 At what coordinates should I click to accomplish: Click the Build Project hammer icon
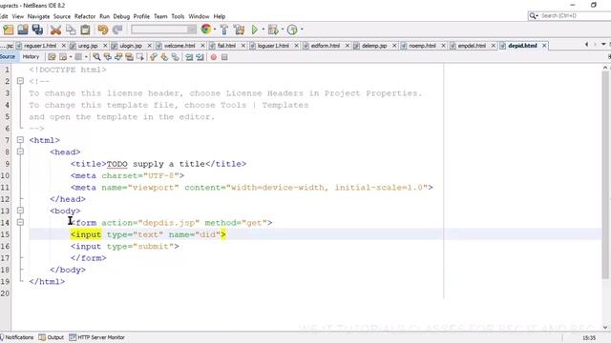pyautogui.click(x=224, y=30)
